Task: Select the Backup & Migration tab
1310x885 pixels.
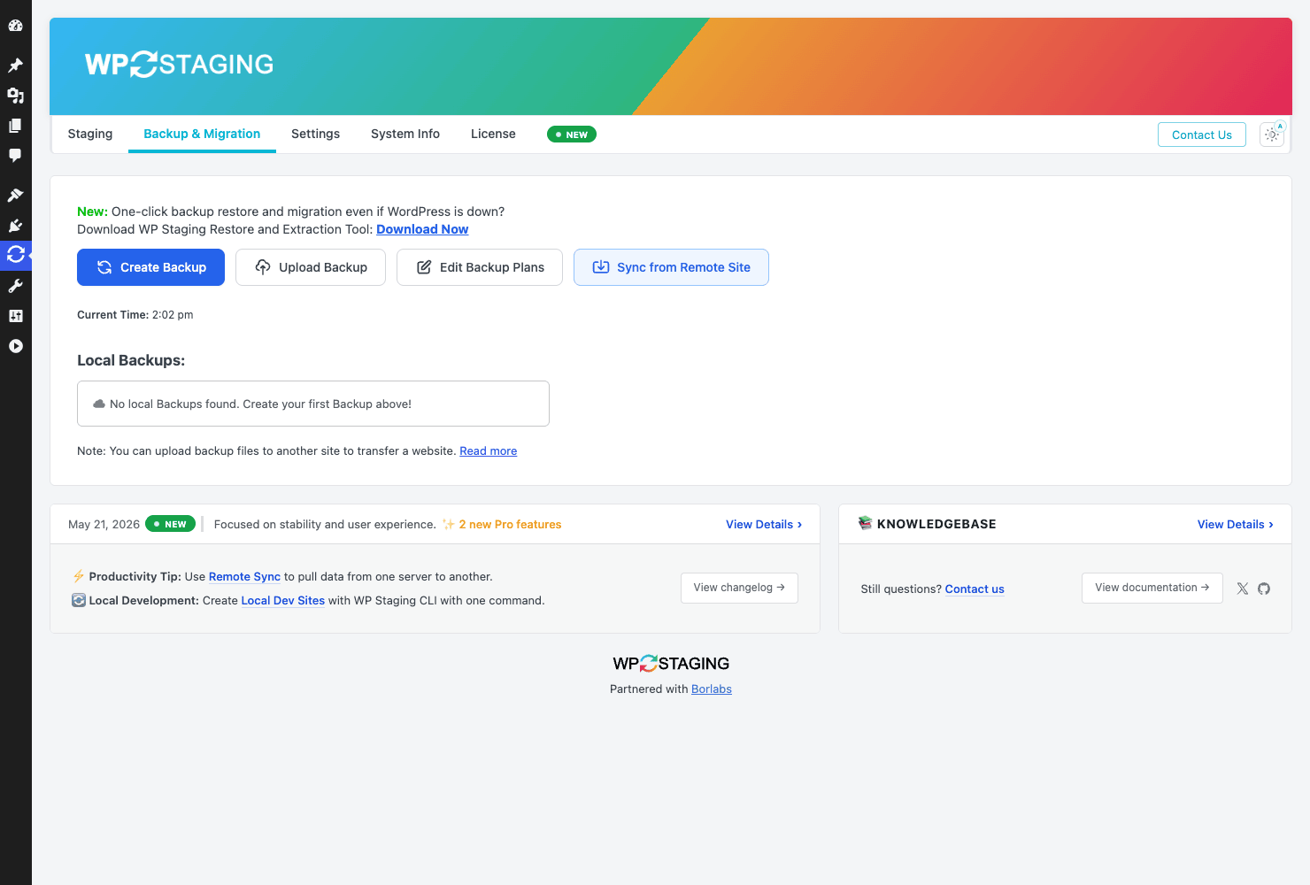Action: click(202, 134)
